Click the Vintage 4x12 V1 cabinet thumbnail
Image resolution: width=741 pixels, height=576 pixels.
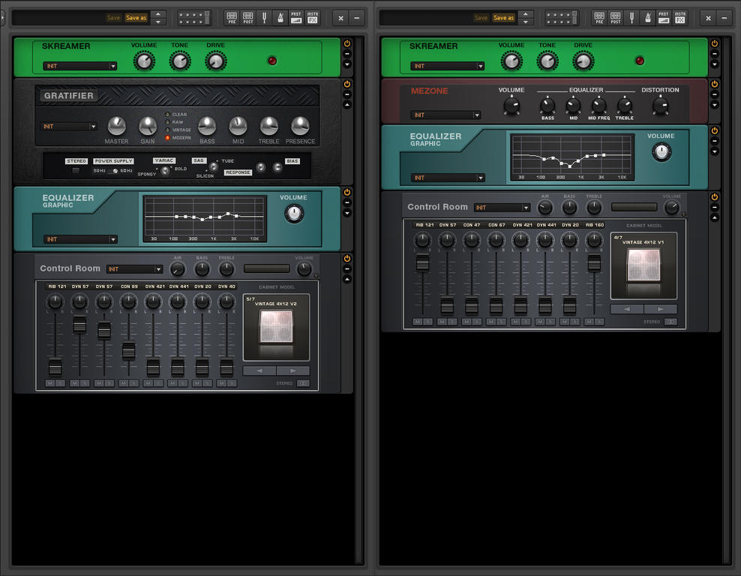pyautogui.click(x=643, y=265)
